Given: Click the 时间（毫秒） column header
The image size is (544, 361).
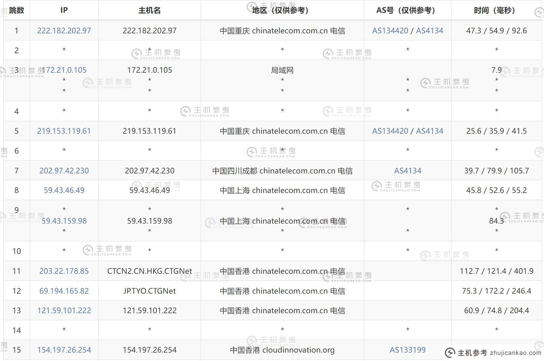Looking at the screenshot, I should (x=497, y=10).
